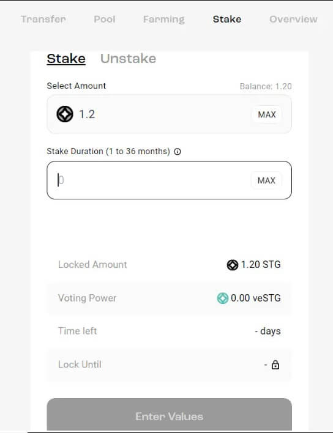
Task: Click MAX in the Stake Duration field
Action: (x=266, y=180)
